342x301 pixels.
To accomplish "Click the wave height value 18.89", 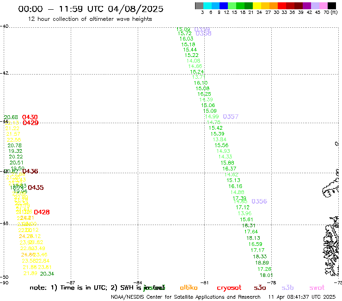I will coord(262,263).
